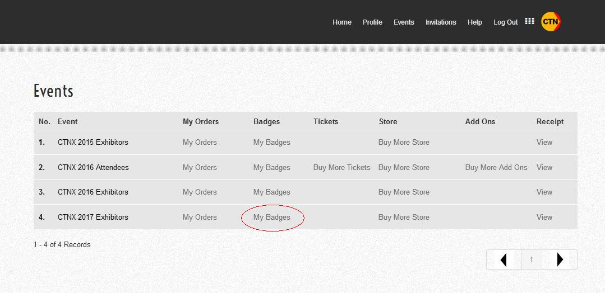Open My Badges for CTNX 2017 Exhibitors
The height and width of the screenshot is (293, 605).
pyautogui.click(x=271, y=217)
